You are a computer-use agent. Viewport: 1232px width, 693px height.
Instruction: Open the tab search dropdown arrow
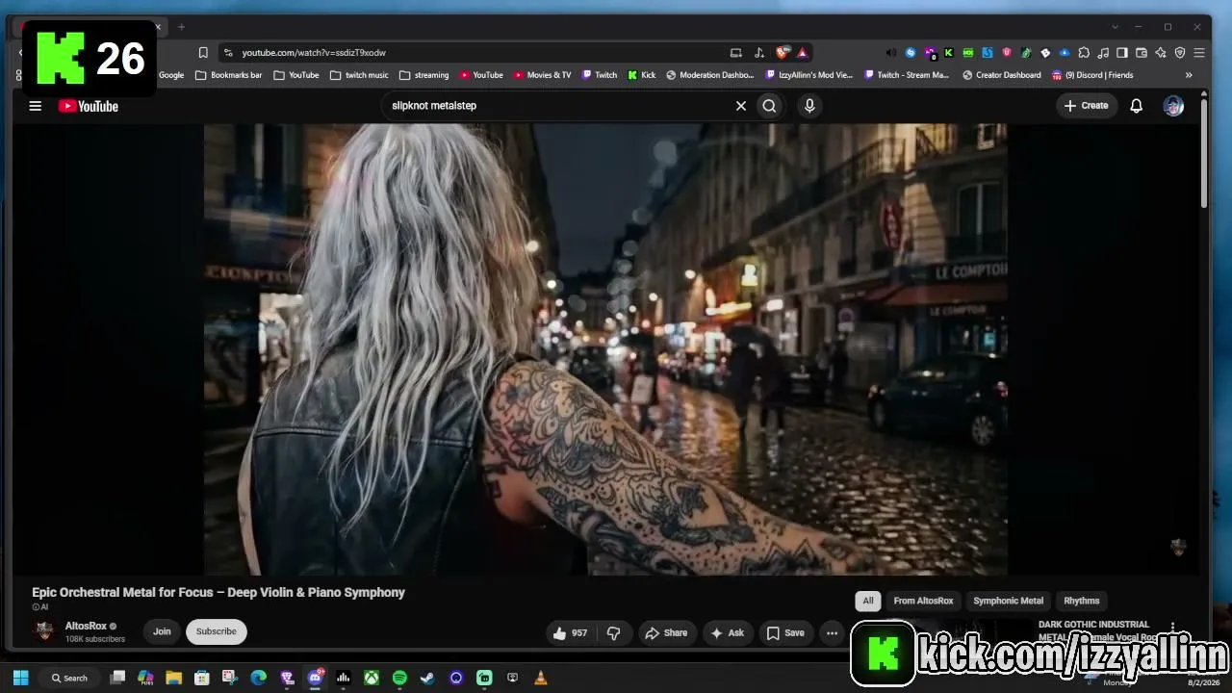(1116, 27)
